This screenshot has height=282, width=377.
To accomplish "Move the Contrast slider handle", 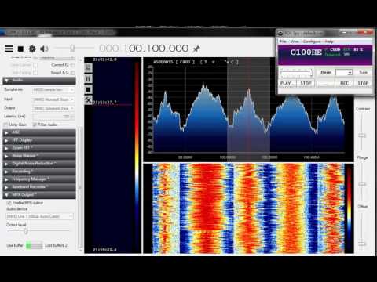I will (362, 136).
